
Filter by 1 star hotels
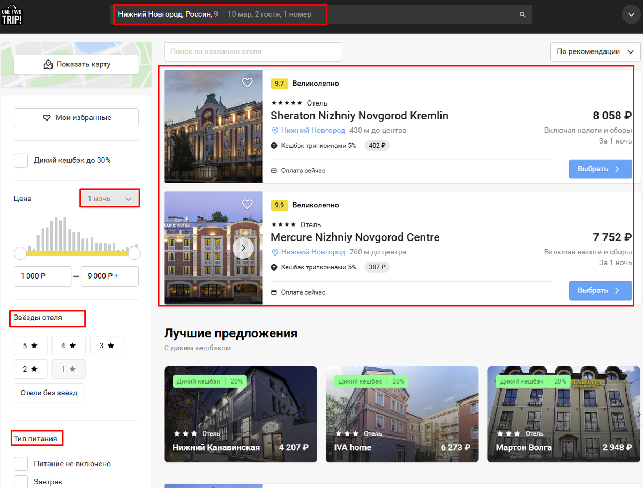69,369
